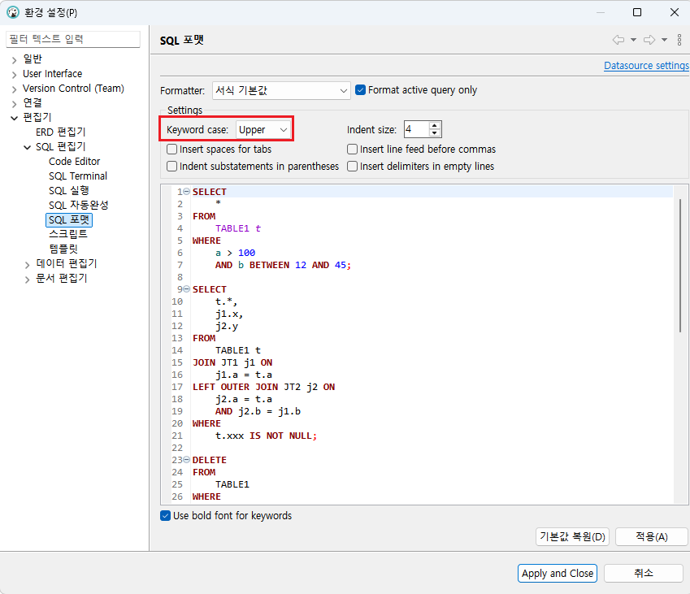Click 'JOIN JT1 j1 ON' preview line
Viewport: 690px width, 594px height.
(232, 362)
